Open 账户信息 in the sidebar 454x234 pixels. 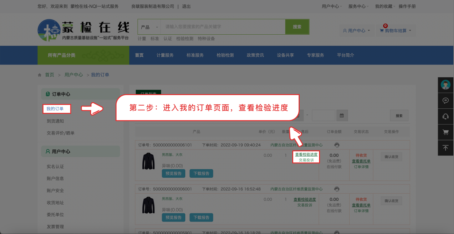(x=55, y=178)
